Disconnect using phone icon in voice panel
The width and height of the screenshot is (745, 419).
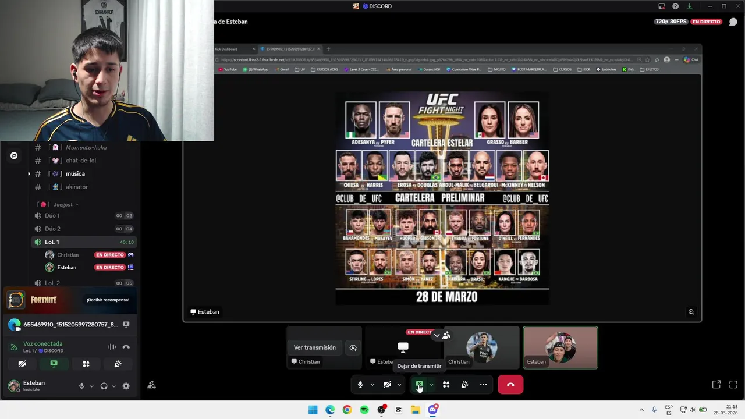click(126, 347)
